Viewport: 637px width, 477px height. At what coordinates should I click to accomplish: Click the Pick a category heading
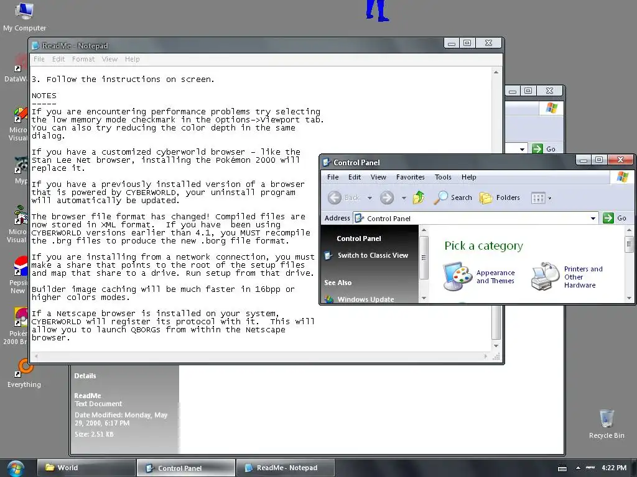pyautogui.click(x=483, y=246)
